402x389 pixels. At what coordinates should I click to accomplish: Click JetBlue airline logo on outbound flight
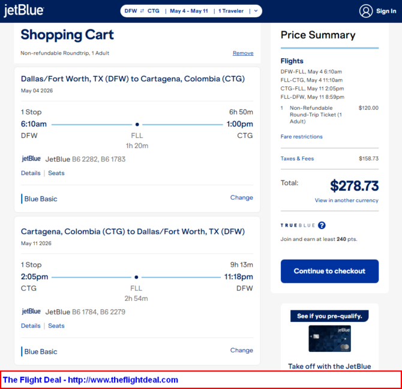click(x=31, y=159)
